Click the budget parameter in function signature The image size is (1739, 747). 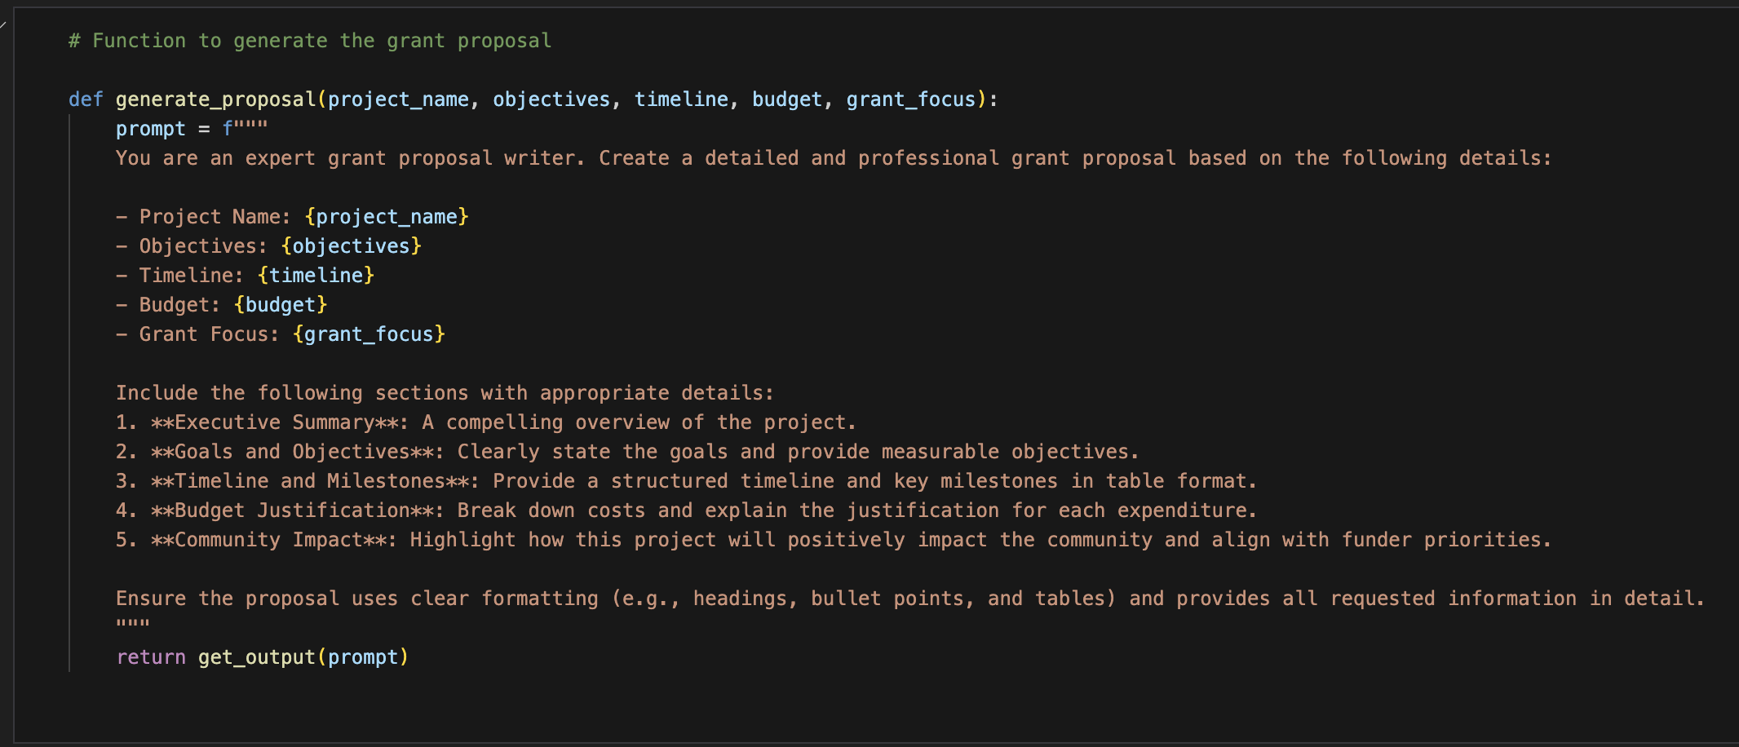pos(787,99)
